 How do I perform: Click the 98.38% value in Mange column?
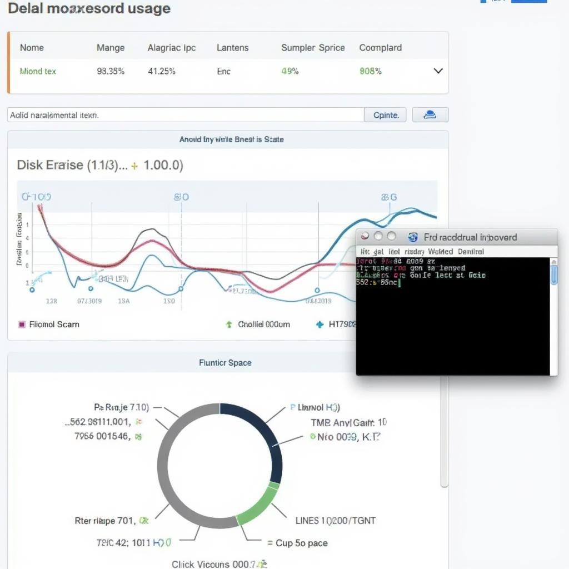(111, 71)
